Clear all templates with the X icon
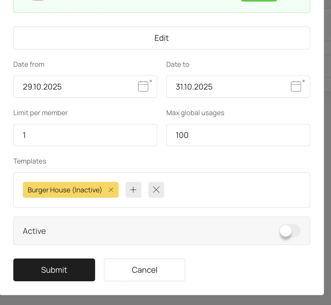The height and width of the screenshot is (305, 331). (156, 190)
